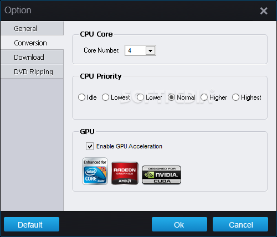This screenshot has width=277, height=237.
Task: Open the Download settings tab
Action: tap(32, 57)
